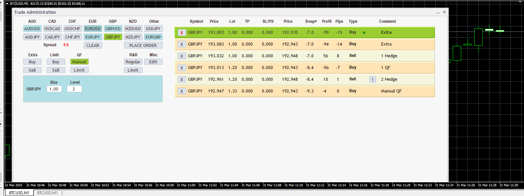The height and width of the screenshot is (196, 524).
Task: Select the NZDUSD pair
Action: click(133, 28)
